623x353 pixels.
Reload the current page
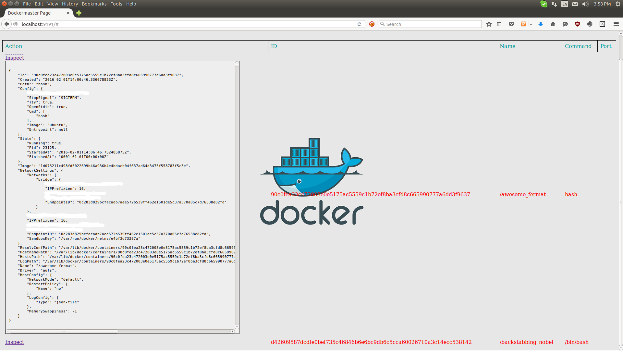coord(359,24)
